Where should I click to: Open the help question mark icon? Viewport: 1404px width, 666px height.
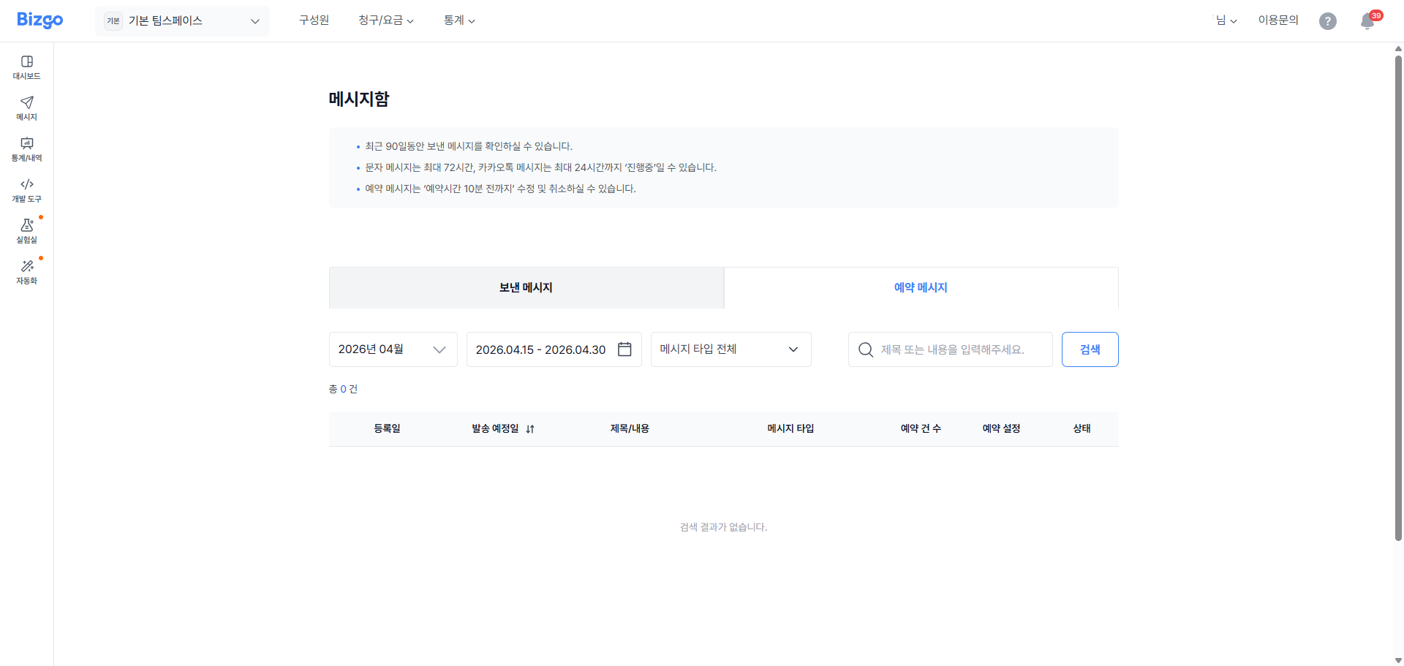(x=1327, y=21)
